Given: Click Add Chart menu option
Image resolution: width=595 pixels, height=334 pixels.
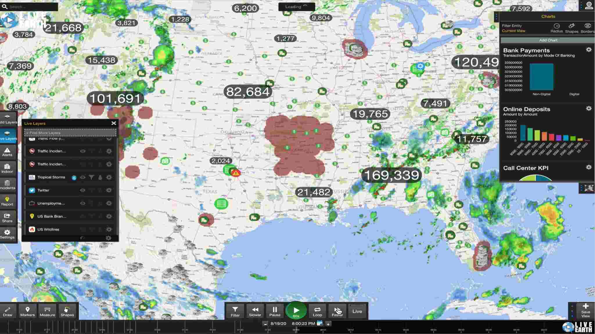Looking at the screenshot, I should point(548,39).
